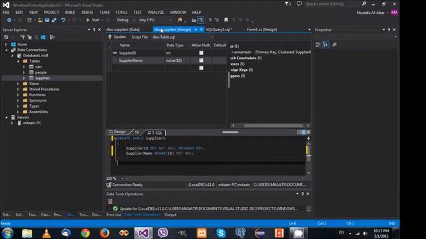The width and height of the screenshot is (426, 239).
Task: Click the bookmark toolbar icon
Action: coord(226,20)
